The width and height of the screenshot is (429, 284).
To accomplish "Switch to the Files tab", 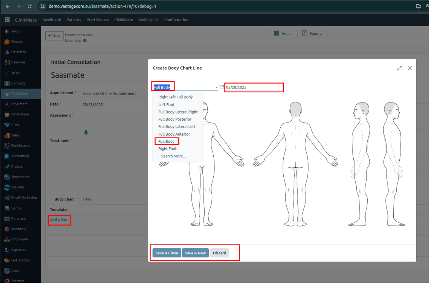I will pos(87,199).
